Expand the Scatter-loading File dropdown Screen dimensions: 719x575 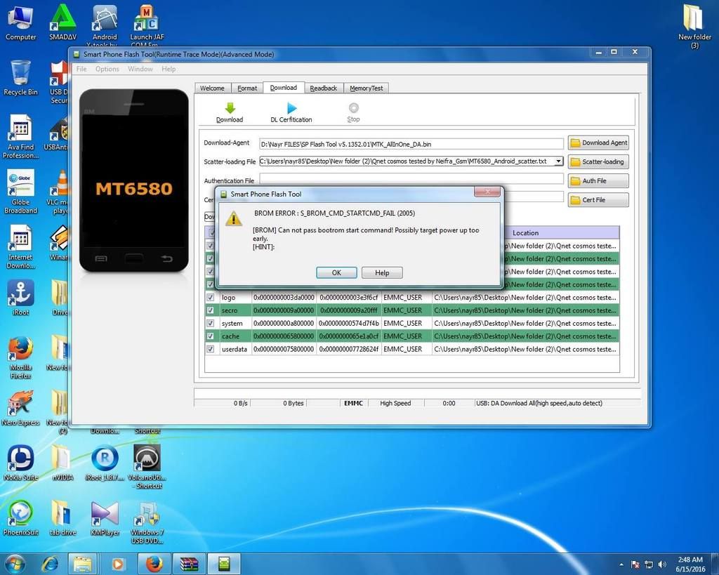(x=558, y=161)
